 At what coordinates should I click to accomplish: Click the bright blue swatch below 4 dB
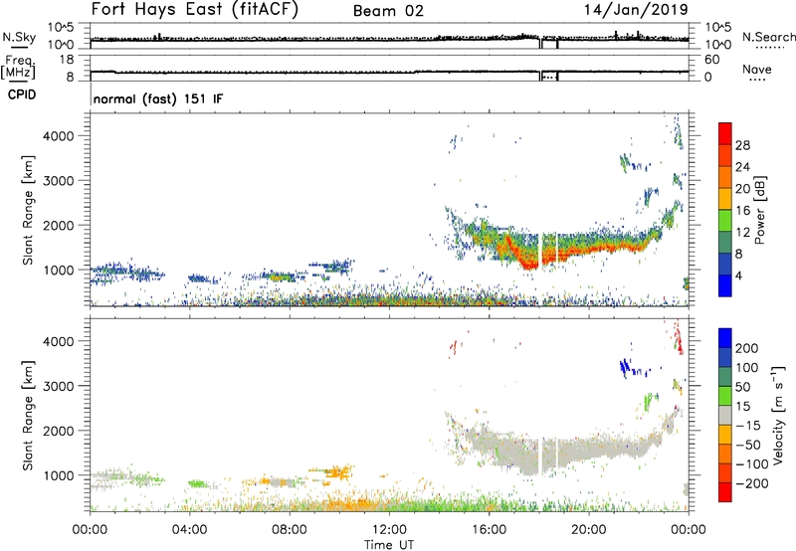tap(725, 285)
